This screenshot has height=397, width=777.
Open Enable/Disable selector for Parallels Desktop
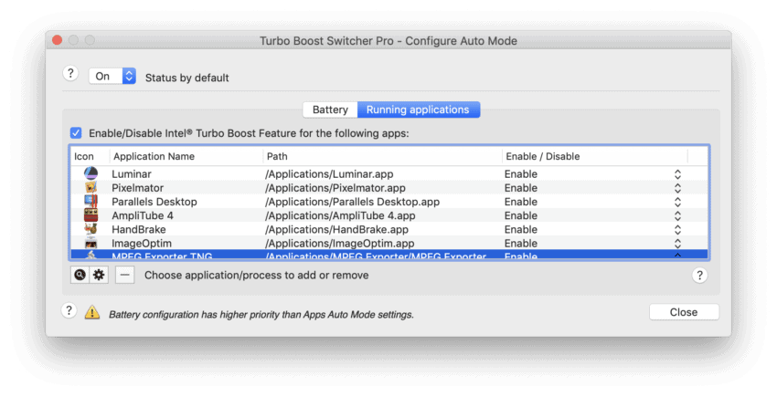(x=677, y=202)
